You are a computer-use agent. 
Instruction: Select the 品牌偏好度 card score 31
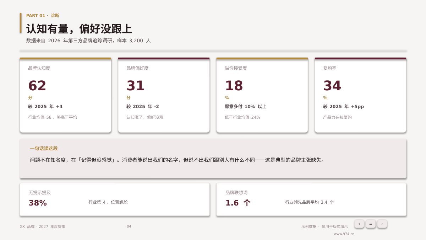pyautogui.click(x=136, y=86)
